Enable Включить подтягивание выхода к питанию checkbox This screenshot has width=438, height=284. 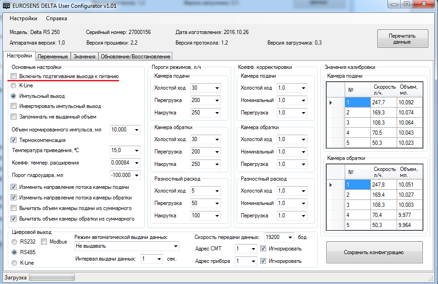pyautogui.click(x=14, y=76)
